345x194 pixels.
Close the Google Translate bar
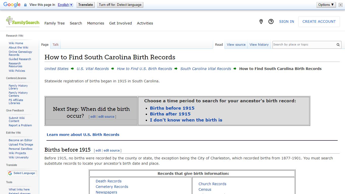(x=340, y=5)
